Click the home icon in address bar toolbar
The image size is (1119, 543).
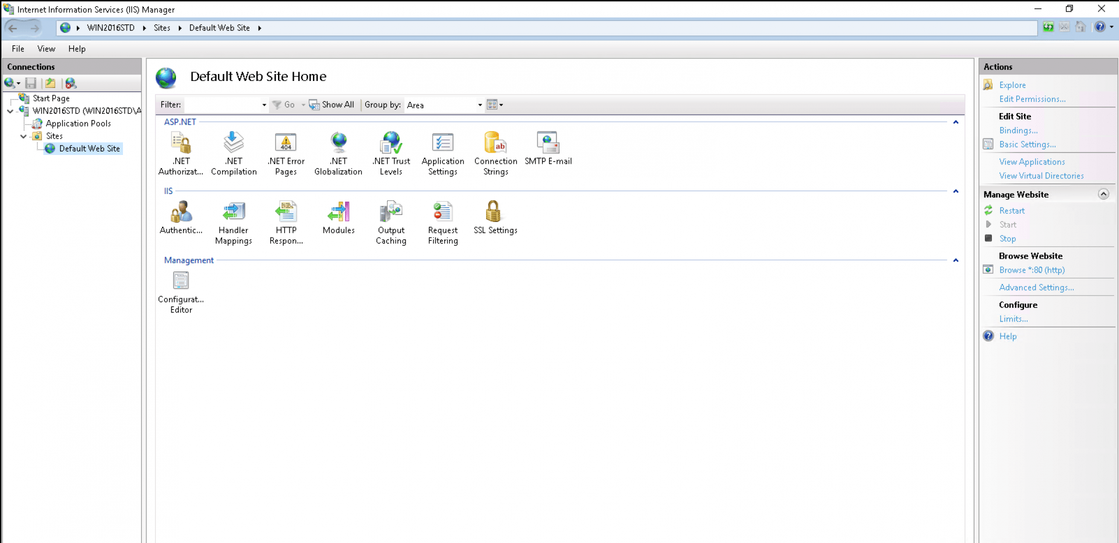[1081, 27]
